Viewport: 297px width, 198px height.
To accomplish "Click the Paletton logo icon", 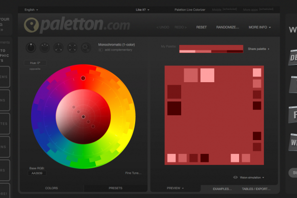I will [x=31, y=25].
